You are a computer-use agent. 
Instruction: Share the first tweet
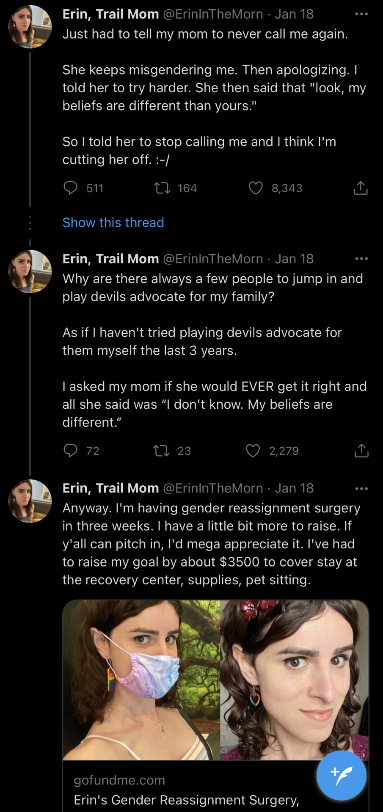(x=360, y=188)
